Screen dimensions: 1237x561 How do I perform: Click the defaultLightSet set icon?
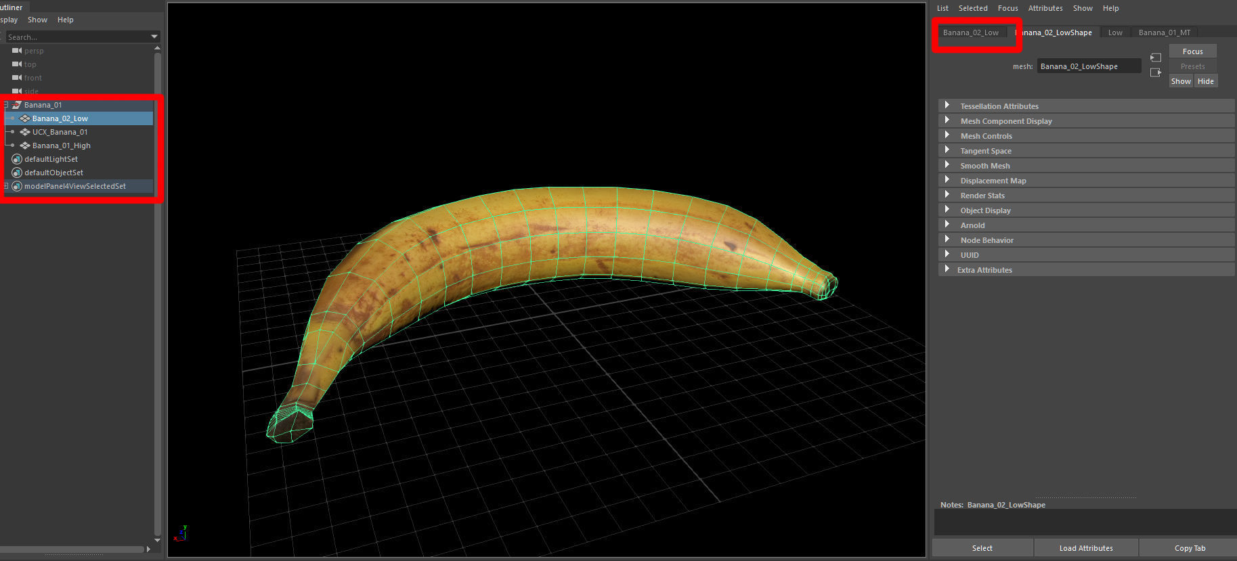17,159
